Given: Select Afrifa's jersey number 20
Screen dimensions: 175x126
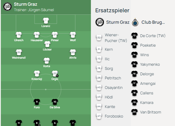Looking at the screenshot, I should click(x=73, y=52).
